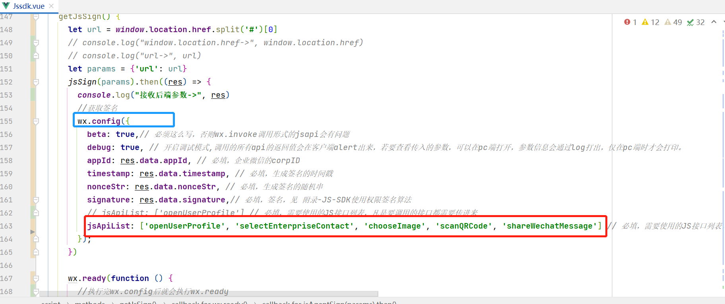Click the horizontal scrollbar under the code
Viewport: 725px width, 304px height.
coord(209,294)
